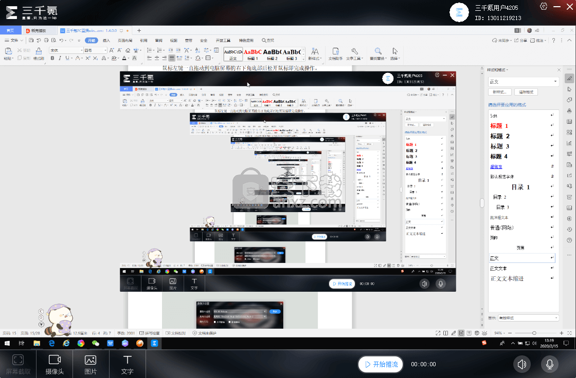Toggle the microphone button
Viewport: 576px width, 378px height.
550,364
